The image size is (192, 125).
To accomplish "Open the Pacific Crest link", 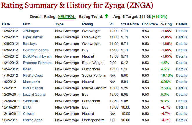I will pos(33,75).
